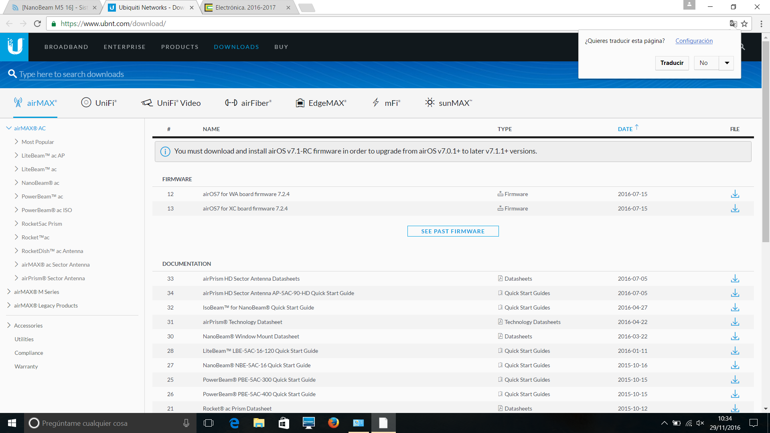Screen dimensions: 770x433
Task: Download airOS7 for WA board firmware 7.2.4
Action: [x=735, y=194]
